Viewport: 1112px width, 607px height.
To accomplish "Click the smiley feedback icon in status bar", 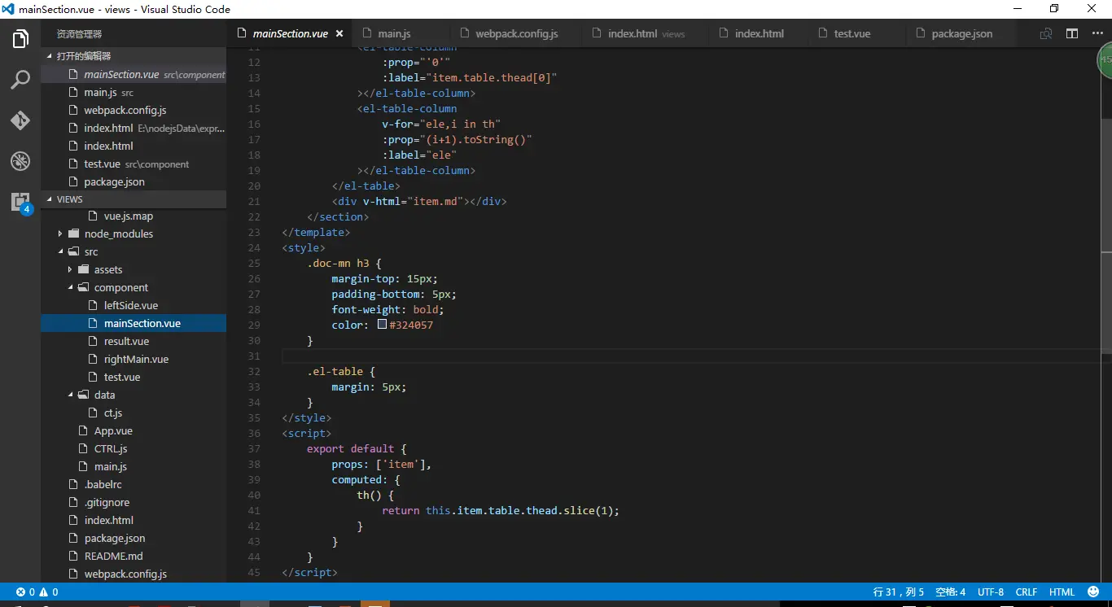I will click(x=1093, y=592).
